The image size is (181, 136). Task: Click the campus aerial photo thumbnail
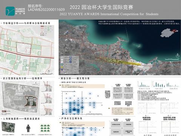click(x=8, y=127)
